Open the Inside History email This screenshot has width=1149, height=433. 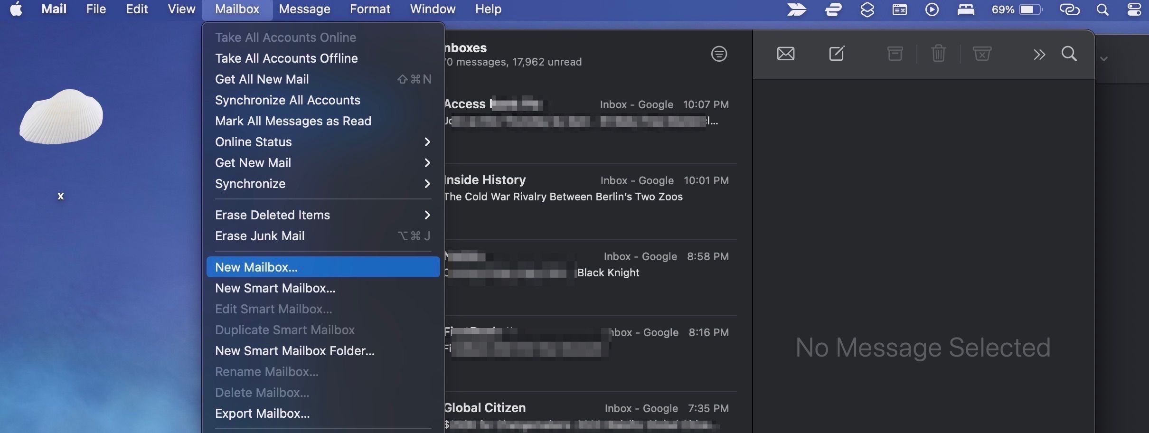point(590,202)
